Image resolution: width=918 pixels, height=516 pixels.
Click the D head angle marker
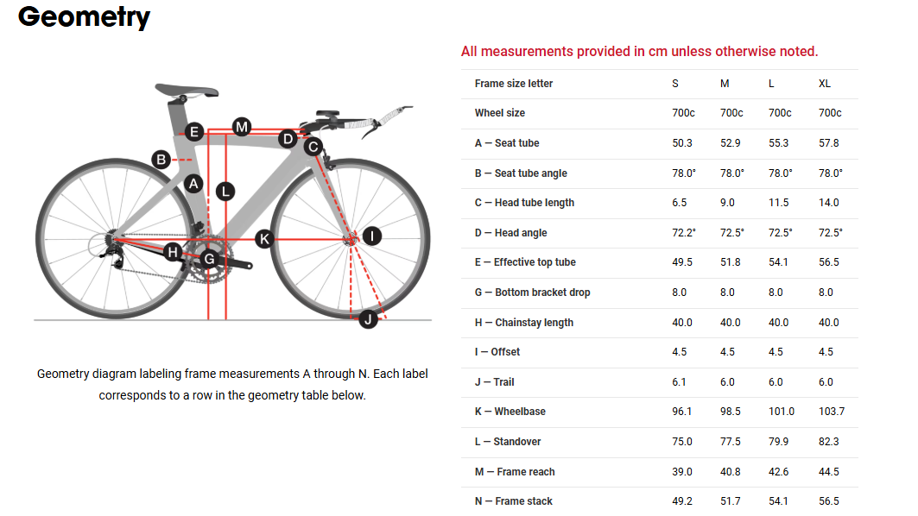(288, 138)
